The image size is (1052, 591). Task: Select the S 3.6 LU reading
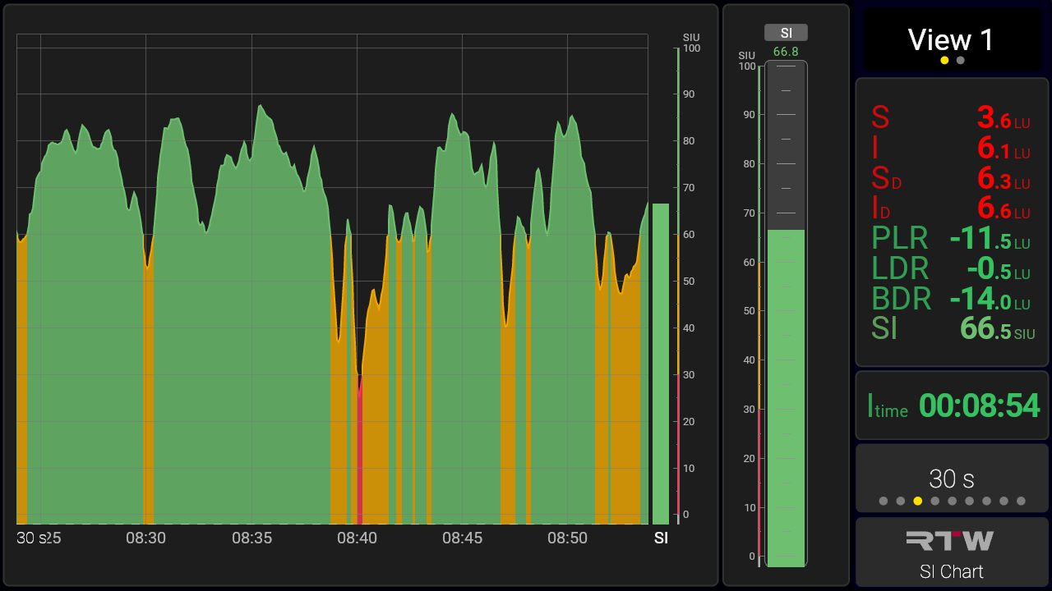[x=951, y=118]
